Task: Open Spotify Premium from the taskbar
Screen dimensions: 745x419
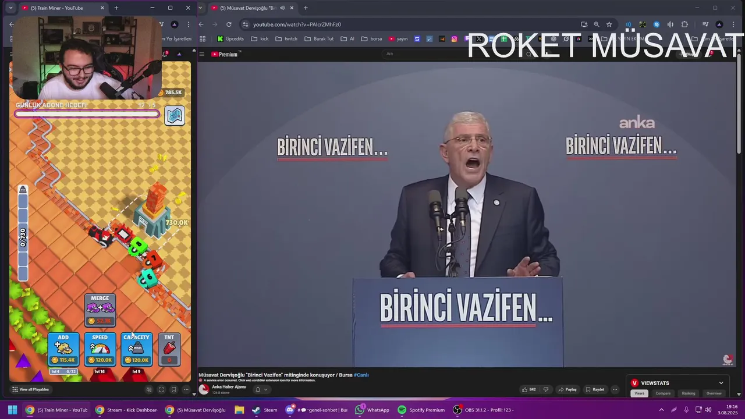Action: (421, 410)
